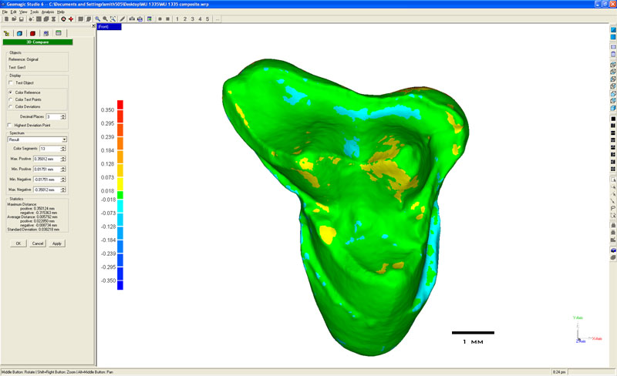Click the save disk icon in toolbar
This screenshot has height=376, width=617.
(21, 18)
